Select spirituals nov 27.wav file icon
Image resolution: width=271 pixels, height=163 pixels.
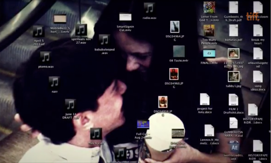[x=81, y=30]
